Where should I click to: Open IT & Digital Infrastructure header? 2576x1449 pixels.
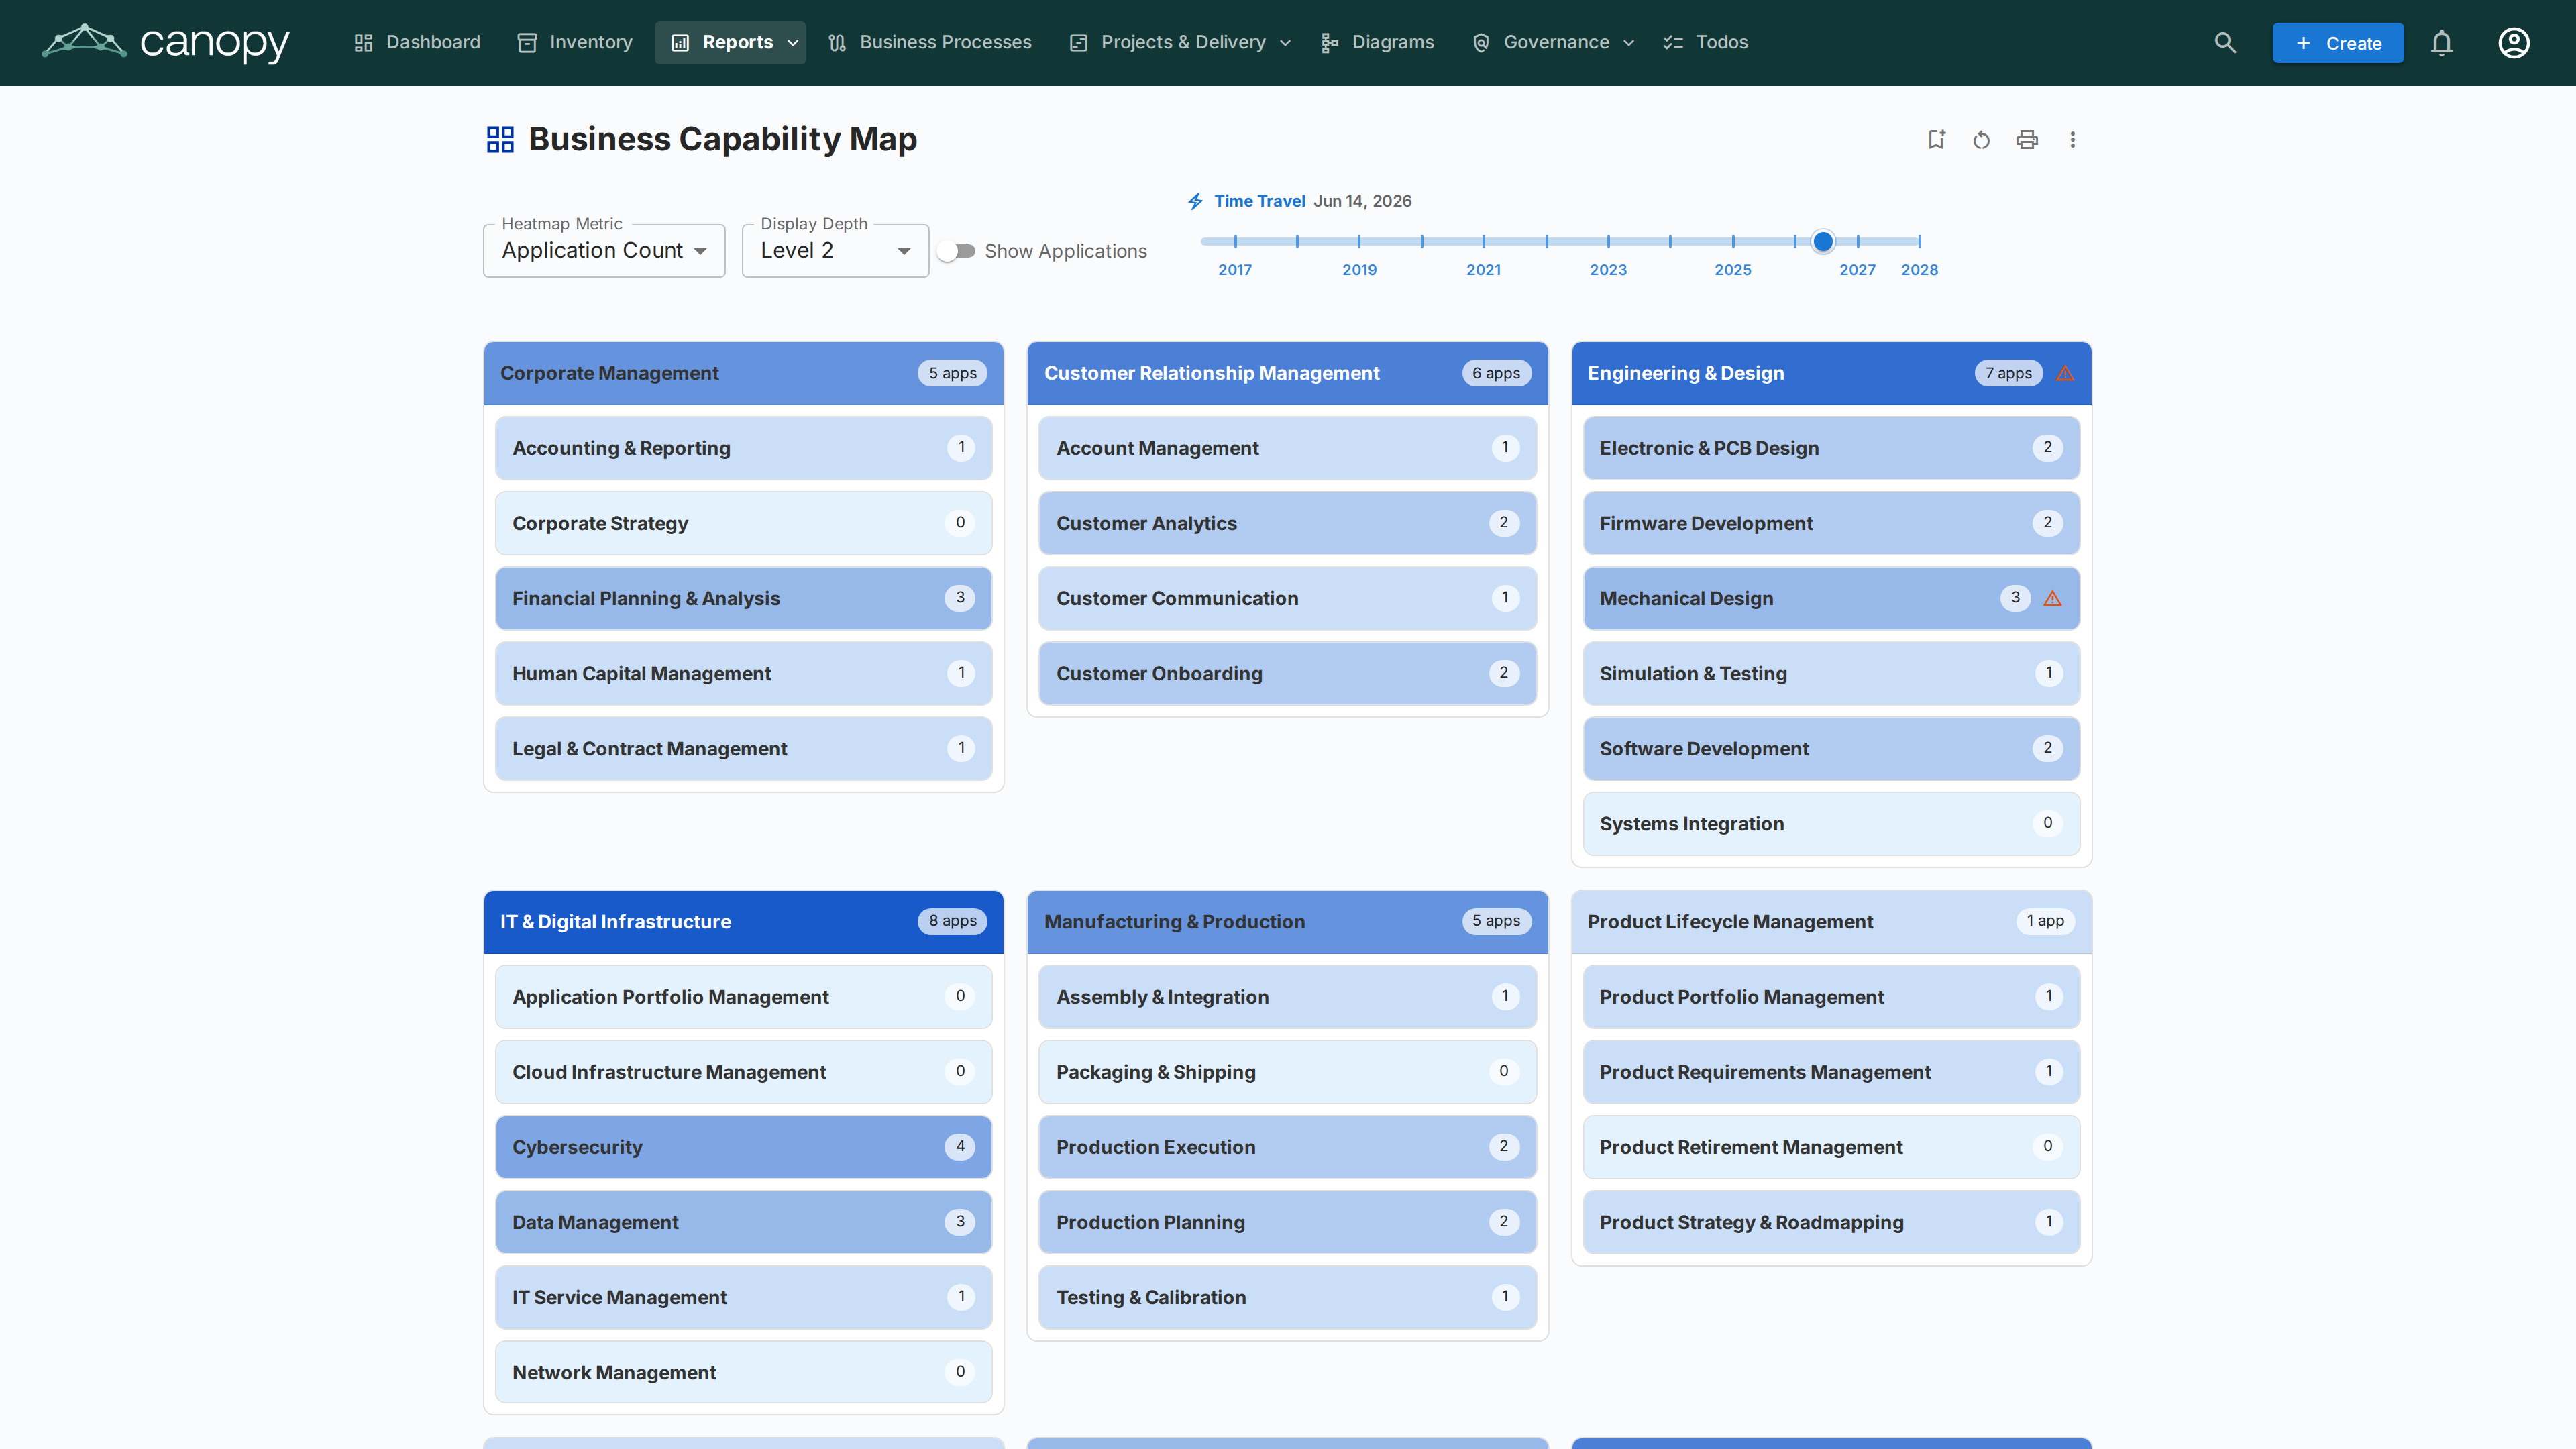744,922
